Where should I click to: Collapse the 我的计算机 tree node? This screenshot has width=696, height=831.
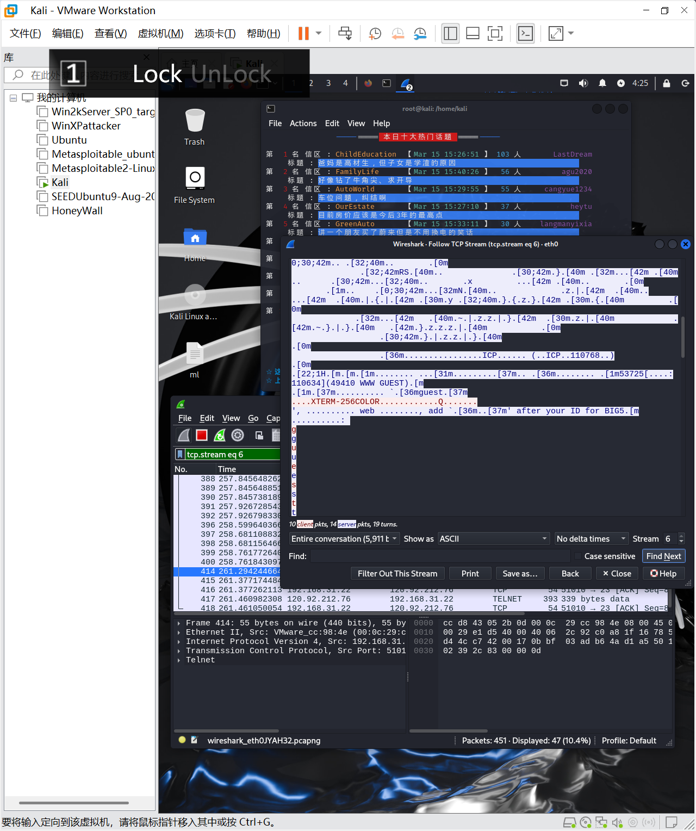point(13,98)
